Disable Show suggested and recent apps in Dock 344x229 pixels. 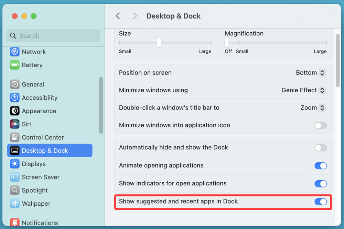coord(320,202)
